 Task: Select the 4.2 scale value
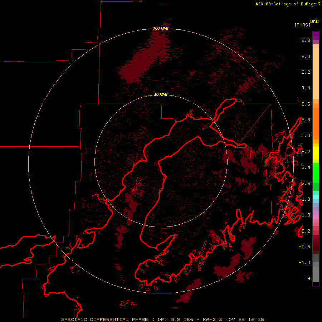pos(306,152)
